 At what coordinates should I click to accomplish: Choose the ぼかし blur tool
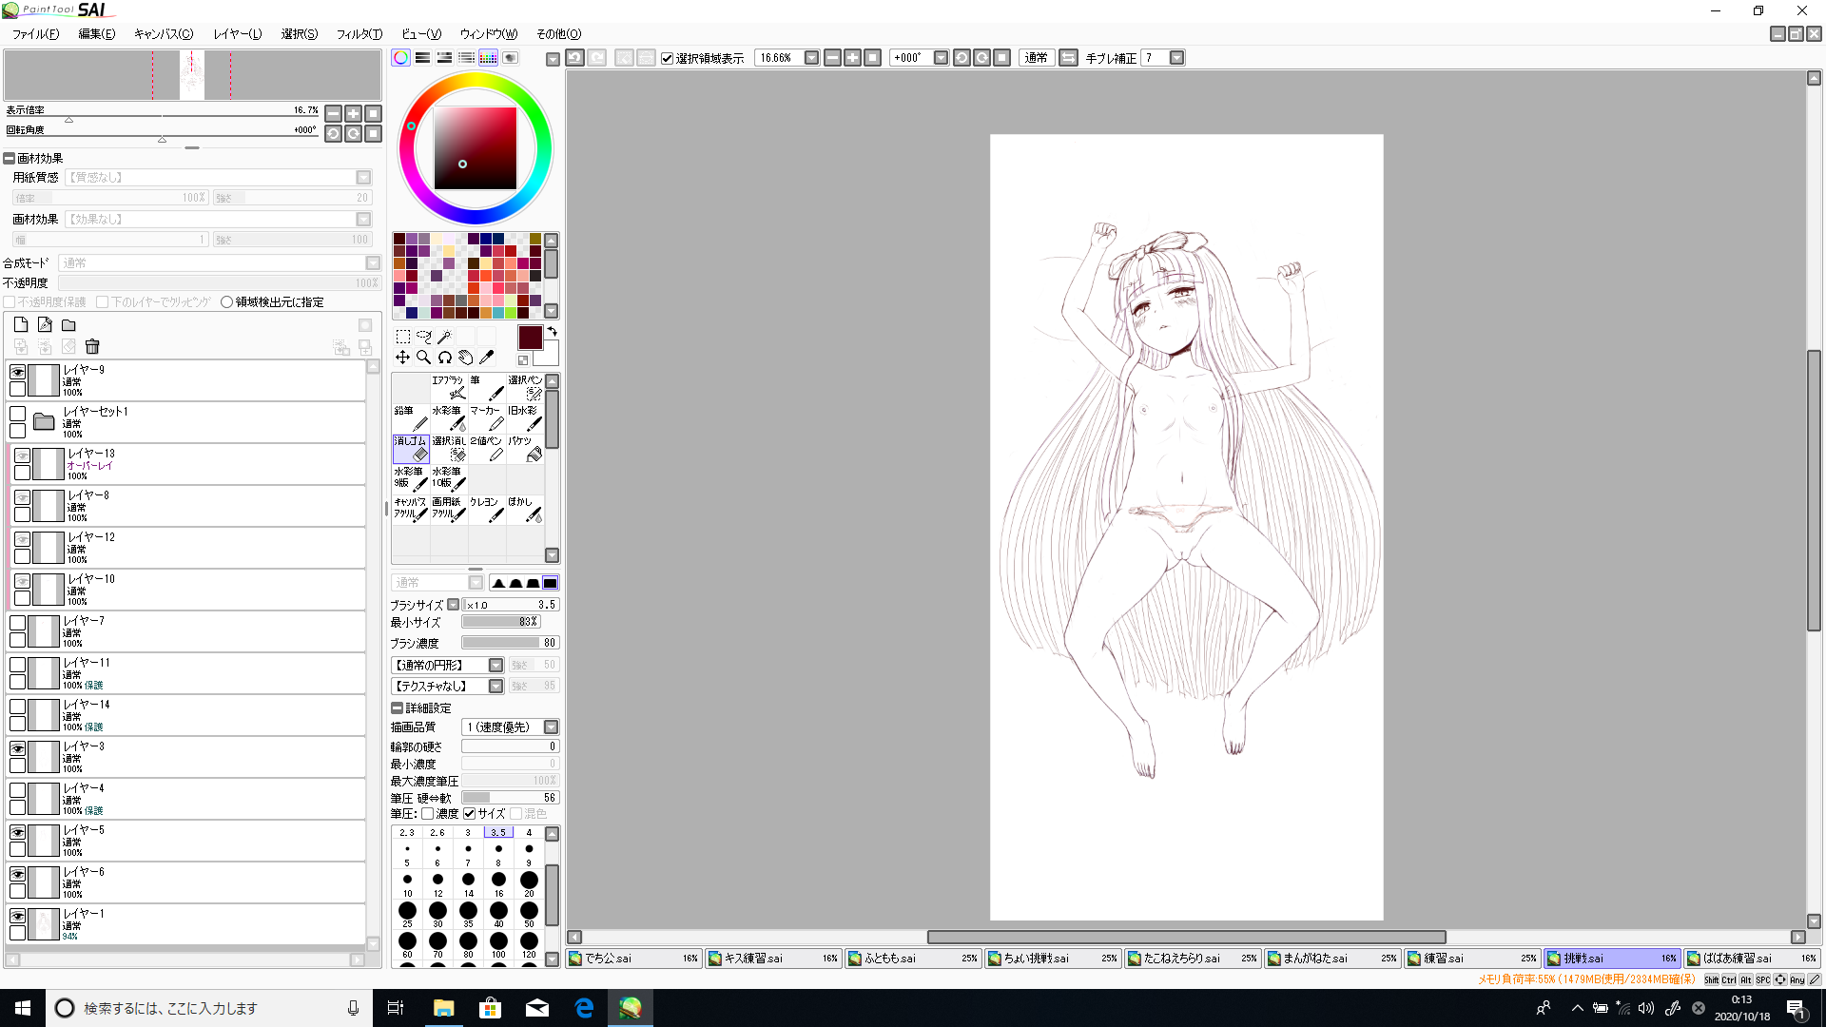pyautogui.click(x=525, y=510)
